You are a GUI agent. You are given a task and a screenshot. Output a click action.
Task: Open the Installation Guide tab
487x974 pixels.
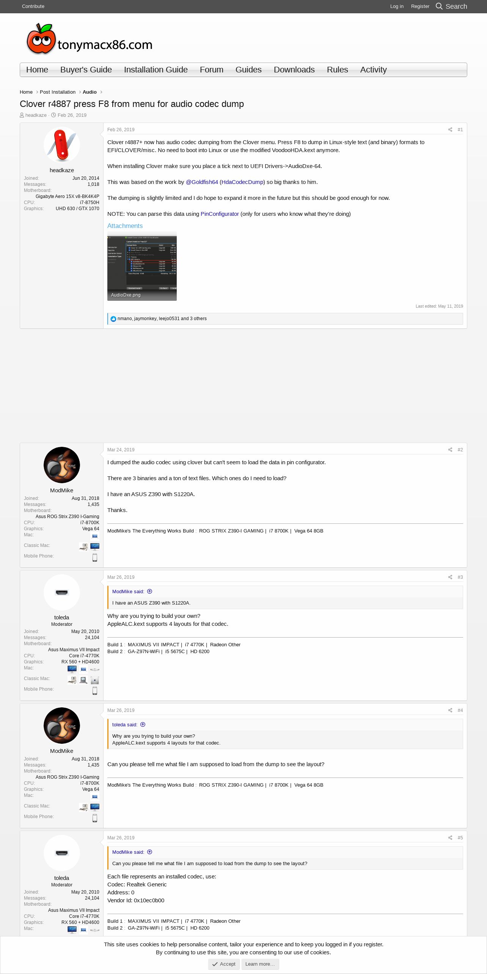tap(156, 70)
